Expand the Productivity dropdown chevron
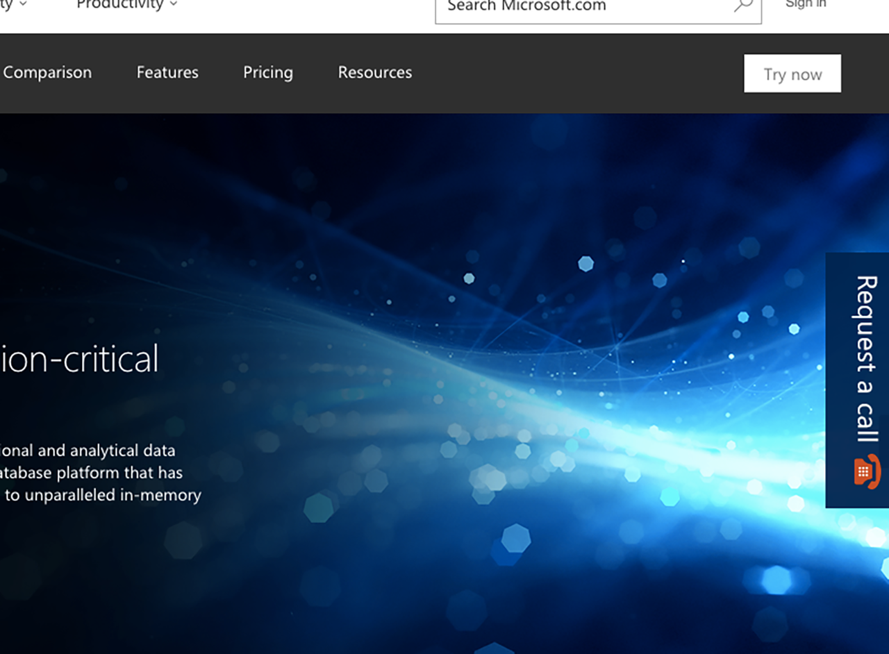The width and height of the screenshot is (889, 654). (x=172, y=6)
